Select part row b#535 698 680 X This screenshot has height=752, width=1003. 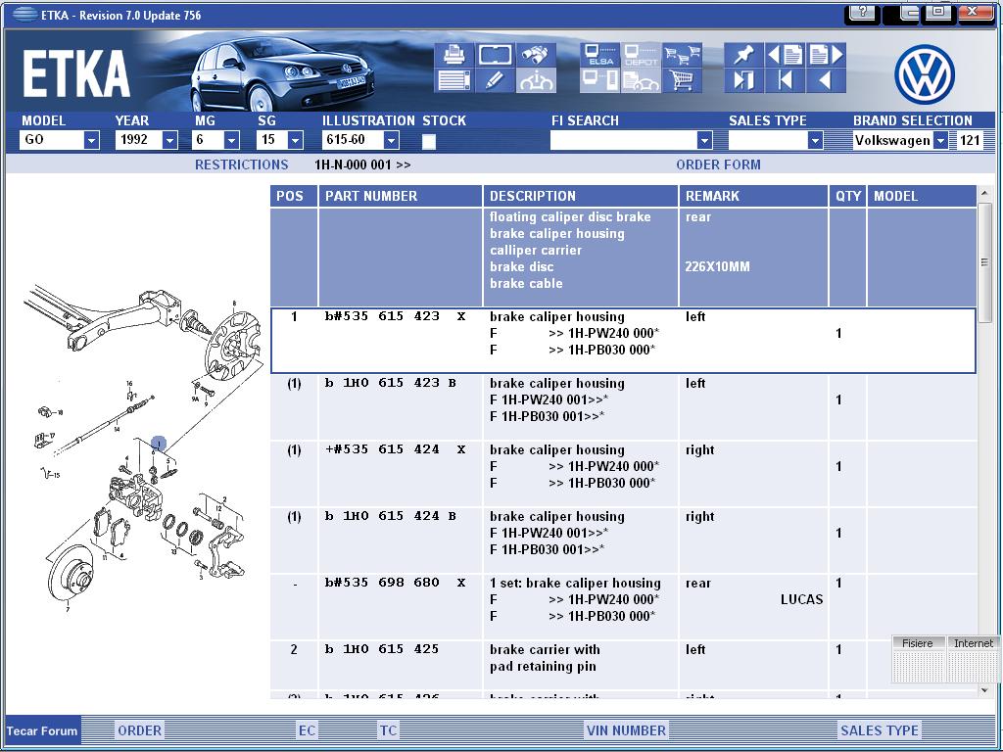click(x=624, y=607)
